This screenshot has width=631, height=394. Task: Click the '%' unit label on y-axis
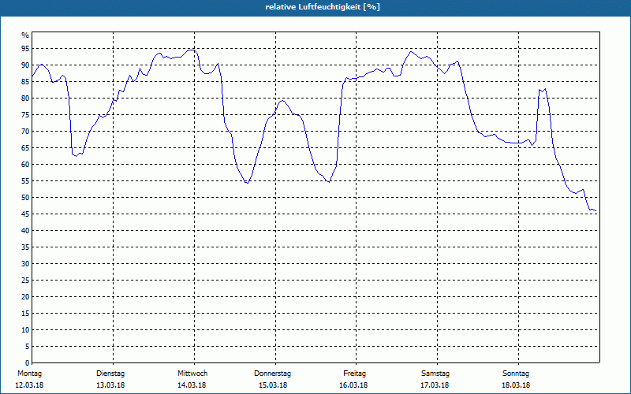25,35
